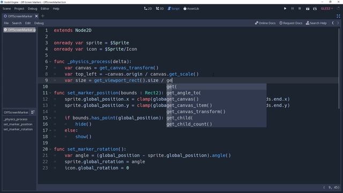This screenshot has height=193, width=343.
Task: Switch to the 3D workspace
Action: (160, 9)
